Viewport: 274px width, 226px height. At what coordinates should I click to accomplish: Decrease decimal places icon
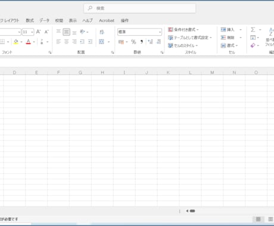click(158, 42)
